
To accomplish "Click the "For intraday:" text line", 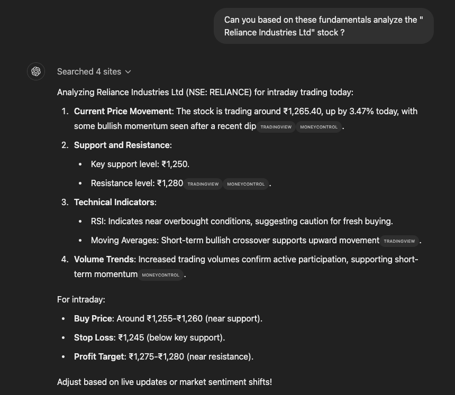I will 81,299.
